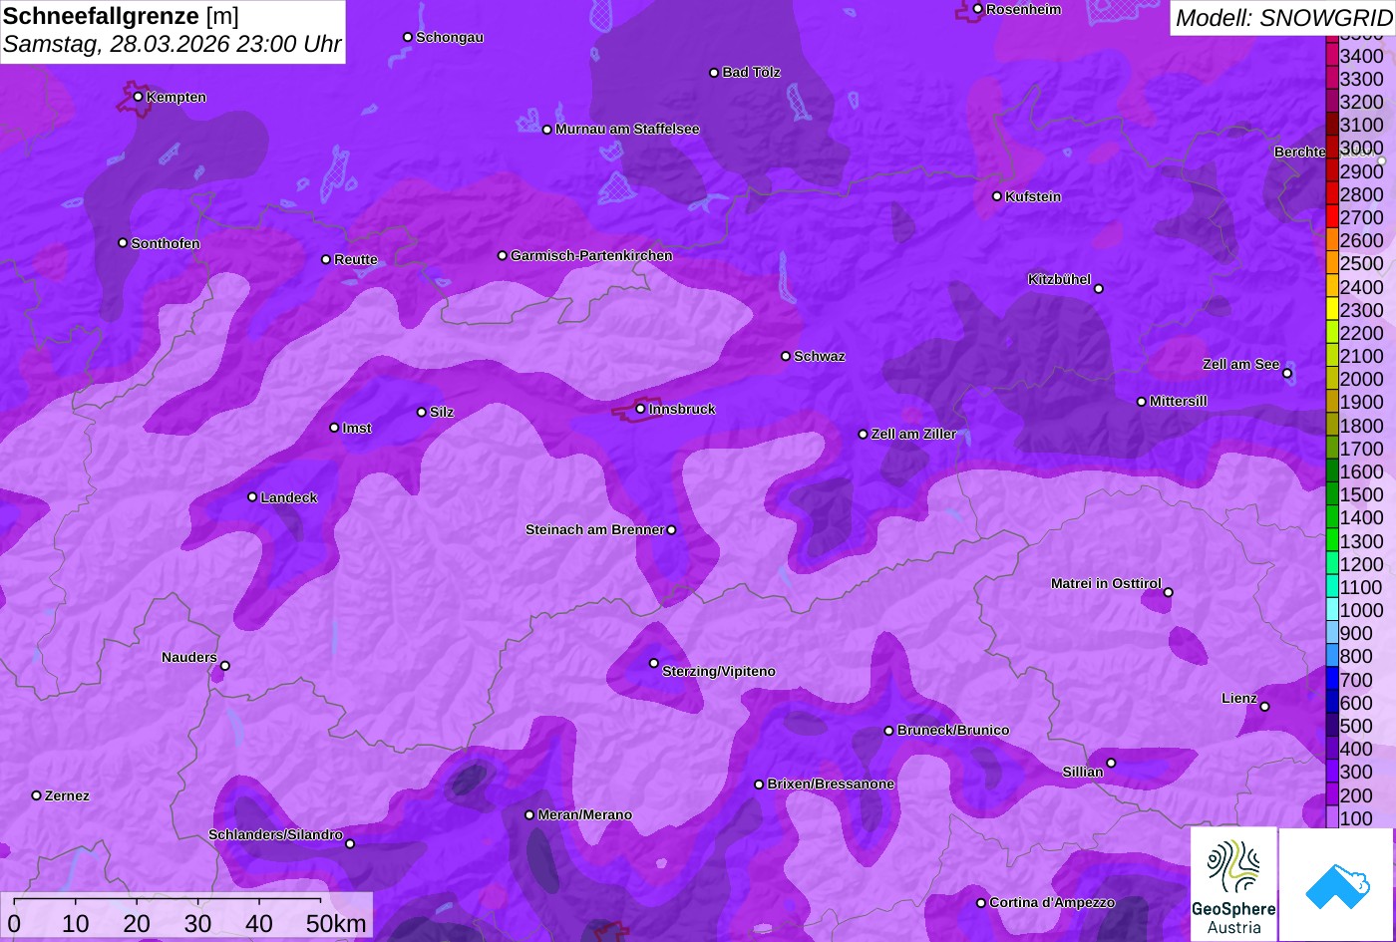The width and height of the screenshot is (1396, 942).
Task: Click the Murnau am Staffelsee label
Action: pos(627,130)
